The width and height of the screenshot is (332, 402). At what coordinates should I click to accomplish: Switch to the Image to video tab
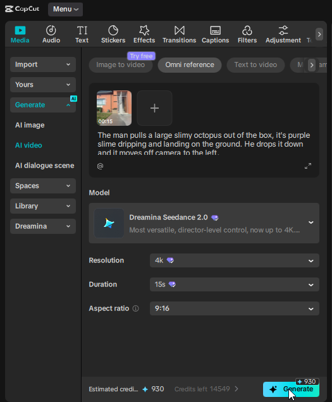click(x=121, y=65)
